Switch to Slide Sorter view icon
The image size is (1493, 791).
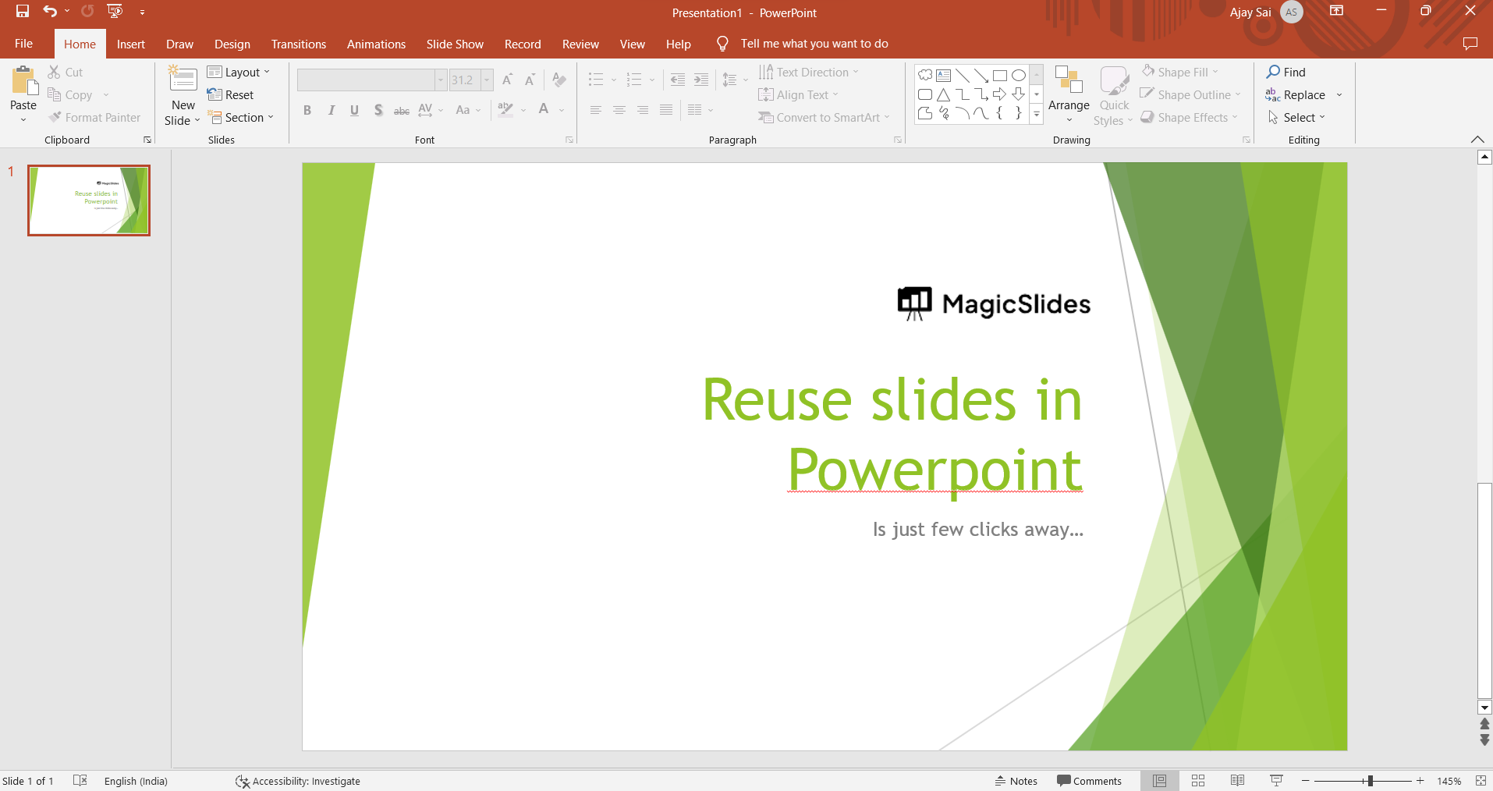(1198, 781)
